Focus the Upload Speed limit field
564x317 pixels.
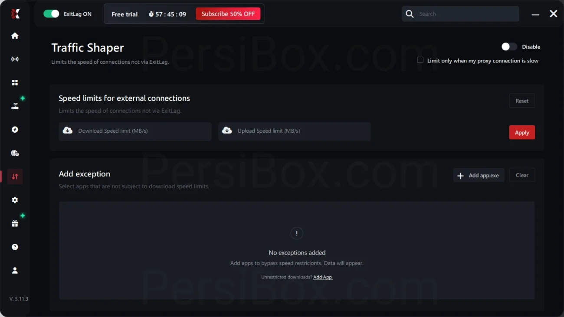pyautogui.click(x=294, y=131)
